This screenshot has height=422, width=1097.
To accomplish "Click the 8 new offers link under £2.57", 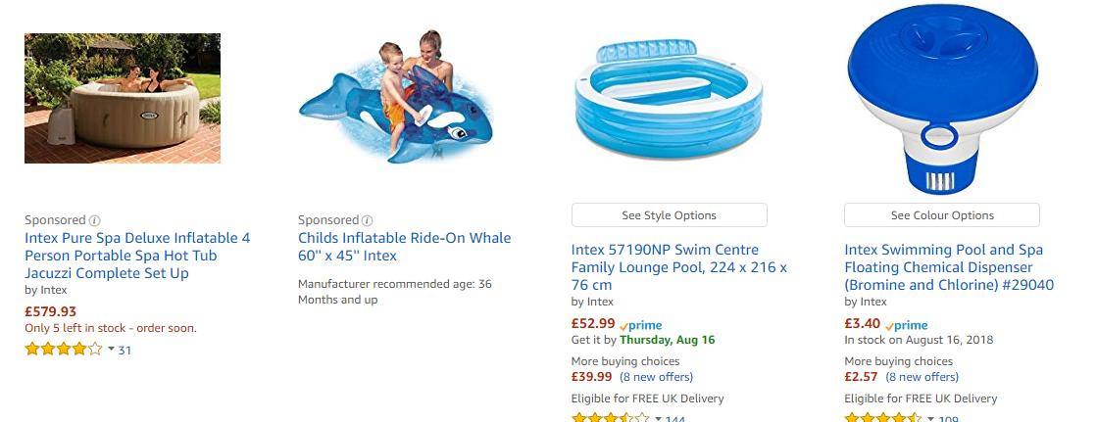I will (922, 377).
